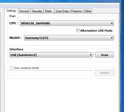Click the Model label
Screen dimensions: 124x112
tap(15, 38)
